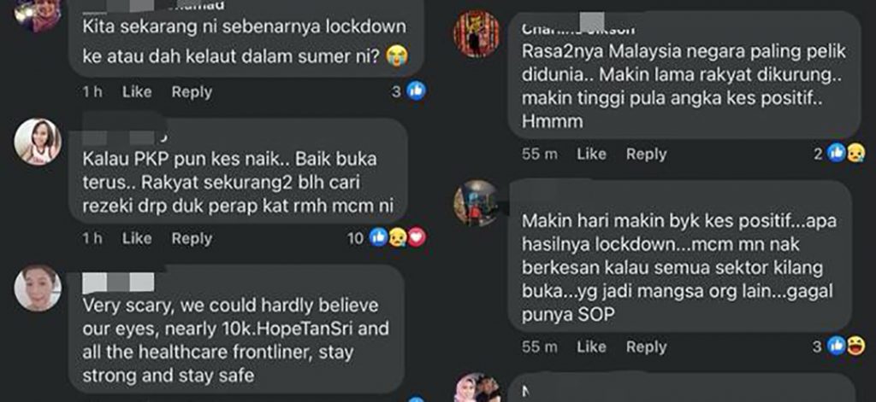876x402 pixels.
Task: Open the thumbs-up reaction on the 'gagal punya SOP' comment
Action: pyautogui.click(x=837, y=347)
